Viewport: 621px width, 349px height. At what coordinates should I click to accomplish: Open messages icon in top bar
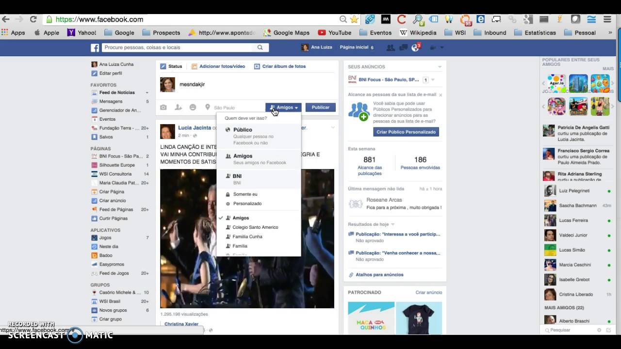[403, 48]
